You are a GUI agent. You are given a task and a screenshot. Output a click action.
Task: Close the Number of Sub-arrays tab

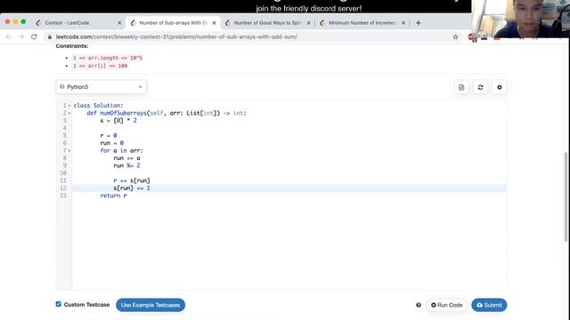214,23
